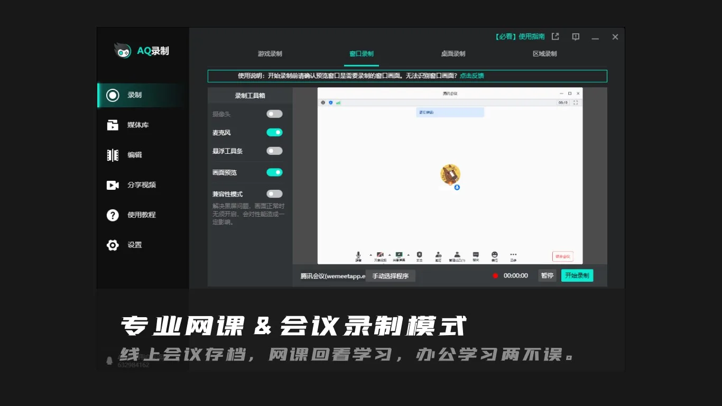The width and height of the screenshot is (722, 406).
Task: Select the 录制 sidebar label
Action: (x=134, y=95)
